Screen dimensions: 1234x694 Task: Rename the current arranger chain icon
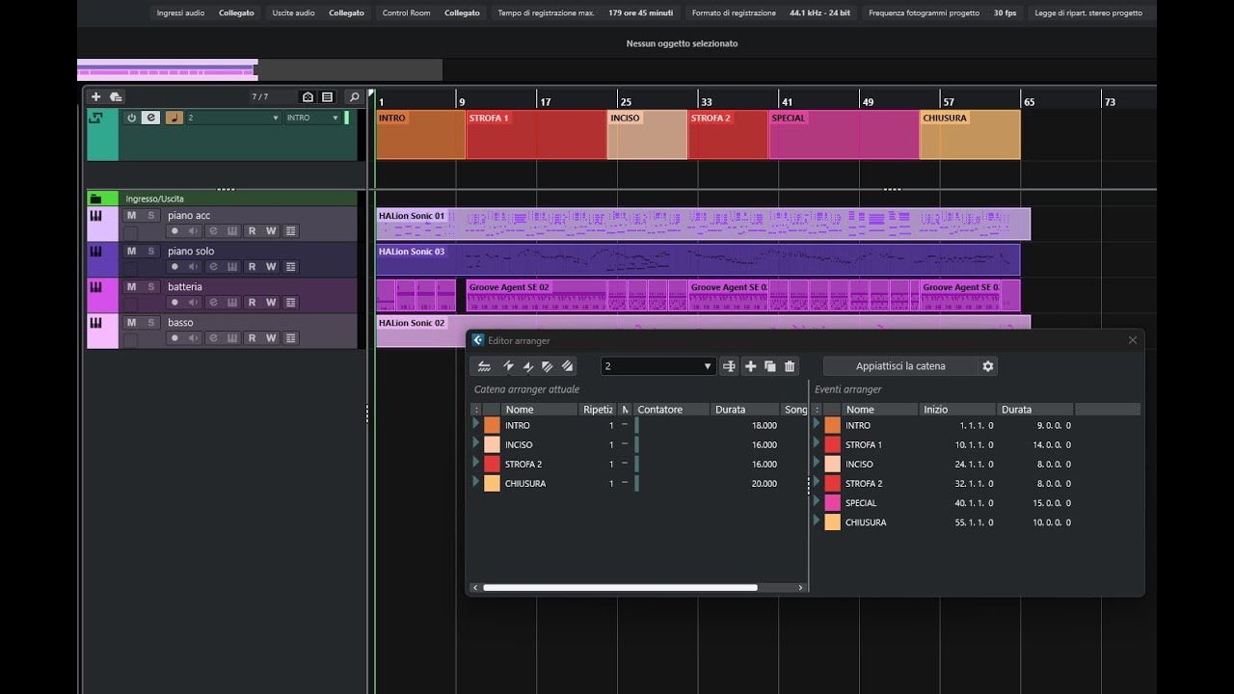coord(729,366)
